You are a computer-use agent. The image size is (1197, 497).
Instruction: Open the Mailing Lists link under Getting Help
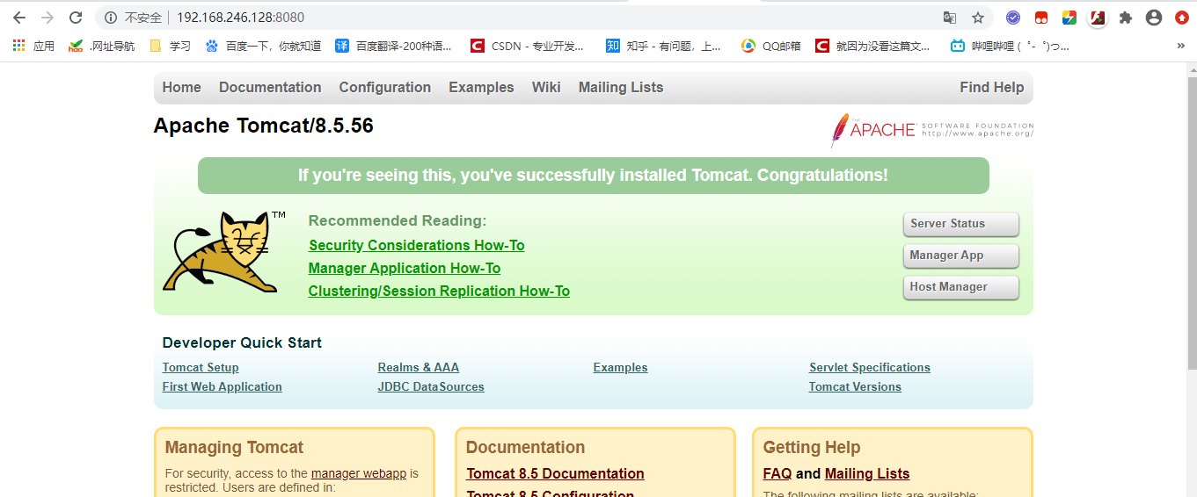pos(867,473)
